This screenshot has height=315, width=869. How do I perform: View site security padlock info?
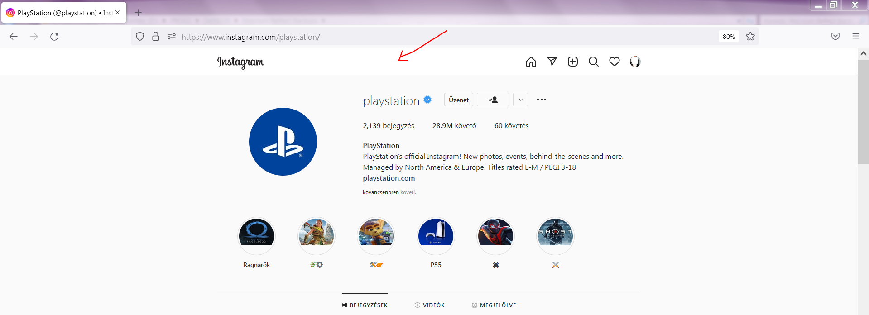point(156,37)
